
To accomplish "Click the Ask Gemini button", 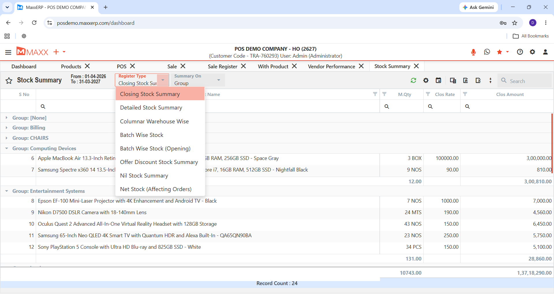I will tap(478, 7).
